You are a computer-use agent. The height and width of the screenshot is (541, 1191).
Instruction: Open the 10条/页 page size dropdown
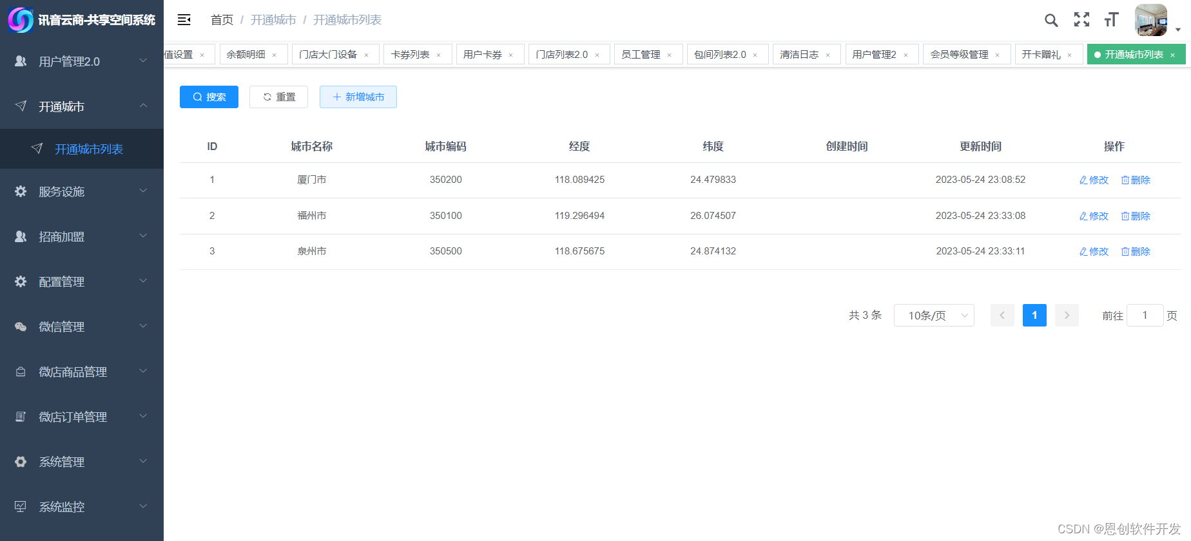(934, 316)
